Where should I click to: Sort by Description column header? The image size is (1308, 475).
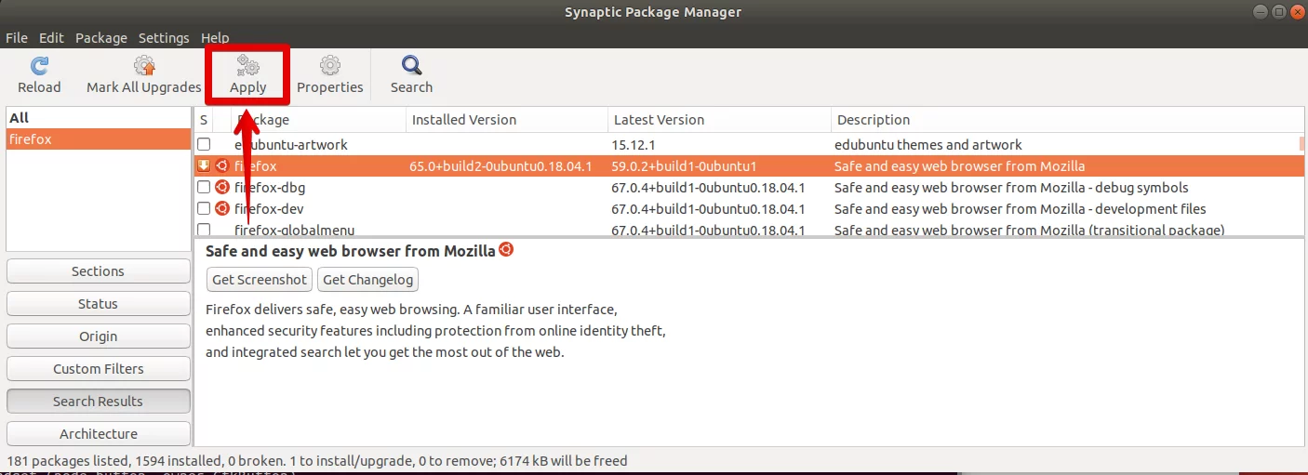click(1068, 120)
